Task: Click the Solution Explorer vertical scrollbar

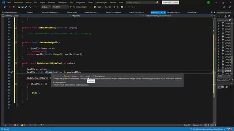Action: 232,48
